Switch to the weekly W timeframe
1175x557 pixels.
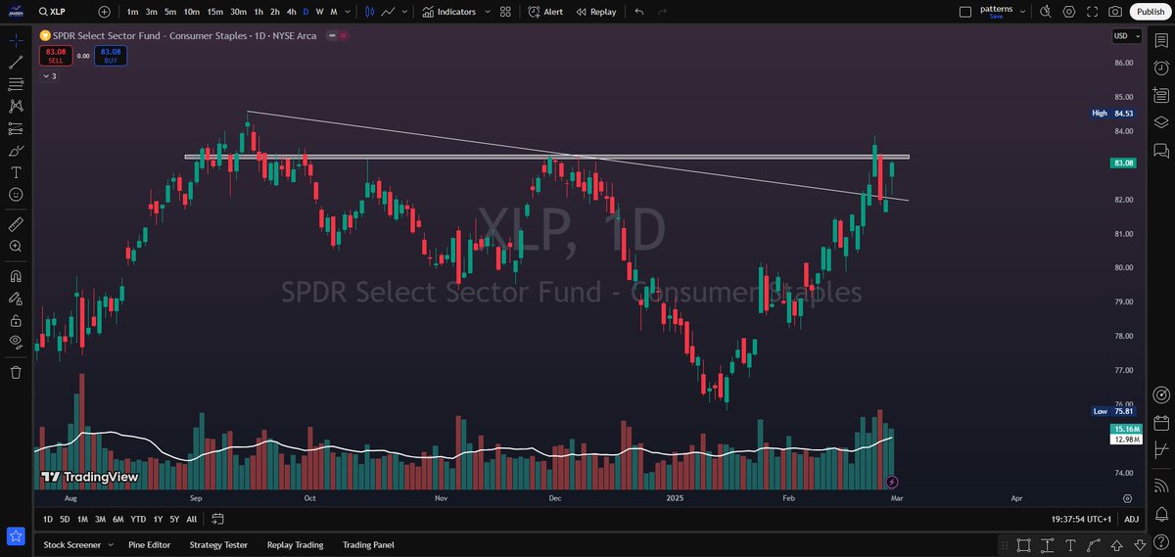(x=319, y=12)
